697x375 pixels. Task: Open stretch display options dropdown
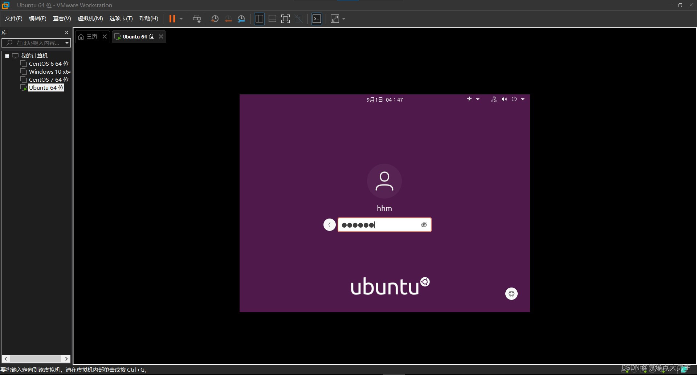pyautogui.click(x=344, y=19)
